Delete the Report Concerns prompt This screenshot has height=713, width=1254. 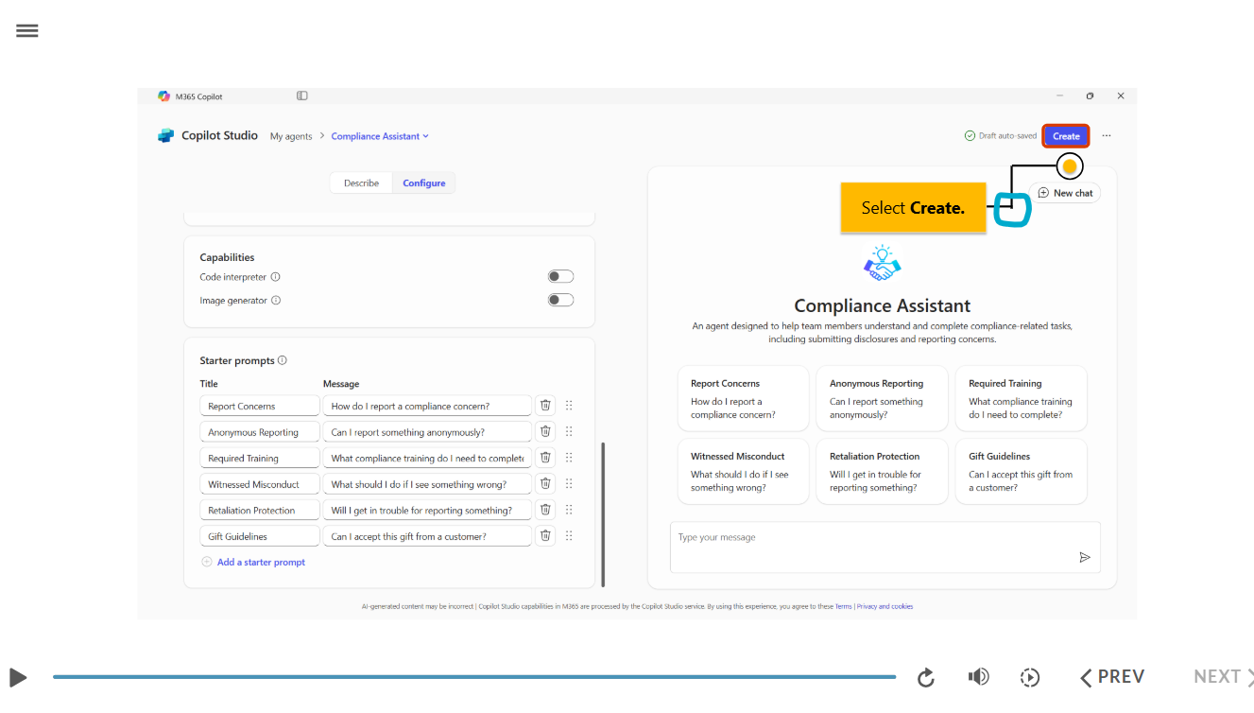(x=545, y=406)
